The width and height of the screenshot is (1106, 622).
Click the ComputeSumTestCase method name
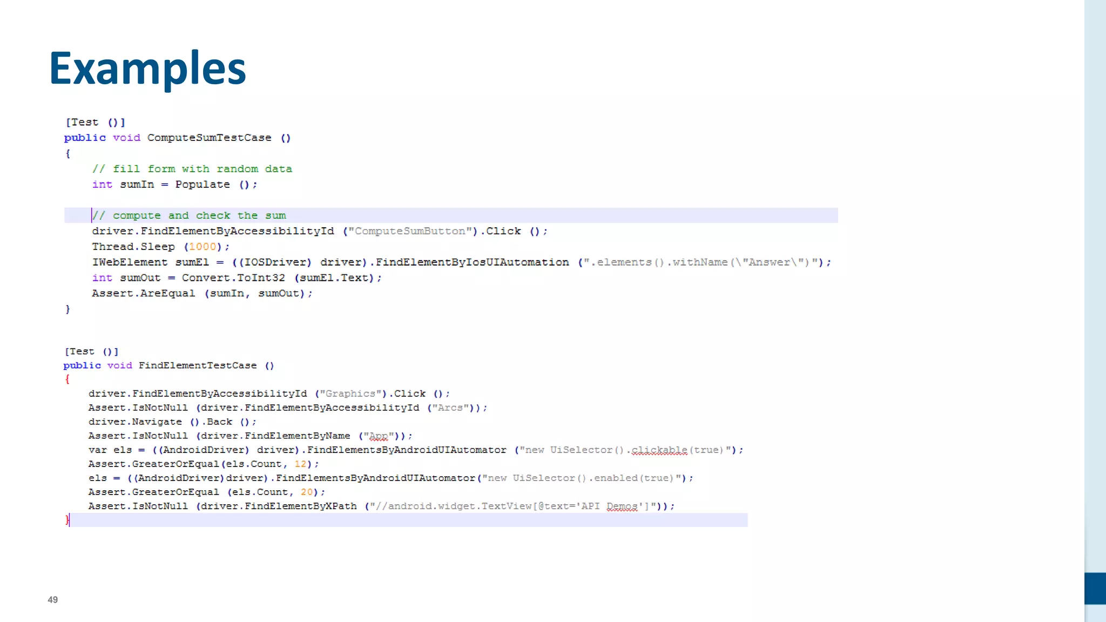click(209, 138)
